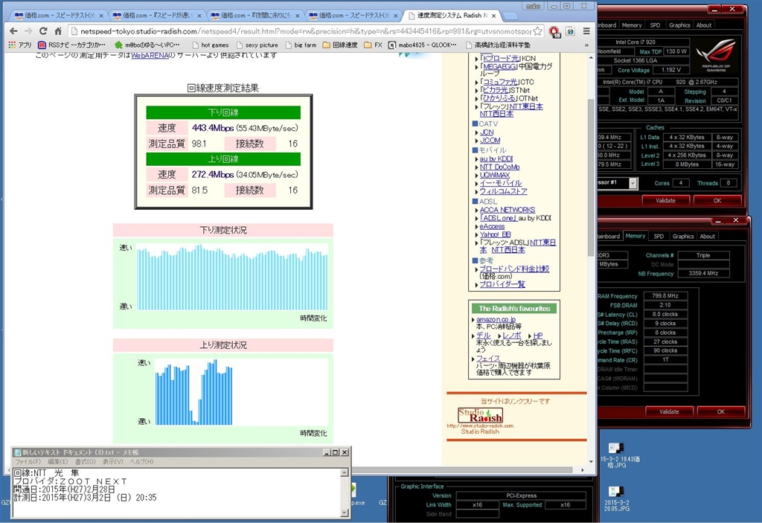
Task: Open the 高橋政治経済科学塾 bookmark
Action: [498, 45]
